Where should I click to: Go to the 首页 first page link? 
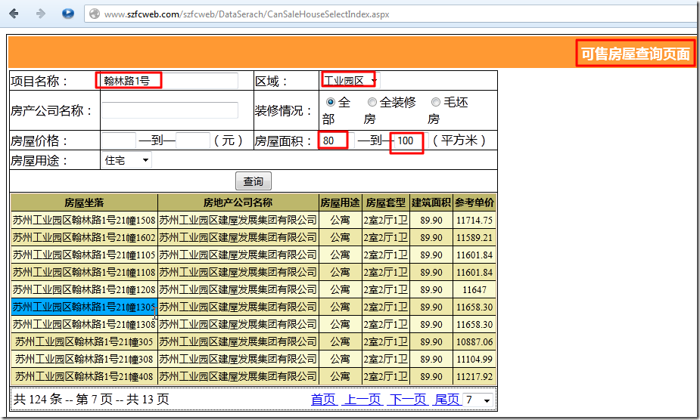(323, 399)
